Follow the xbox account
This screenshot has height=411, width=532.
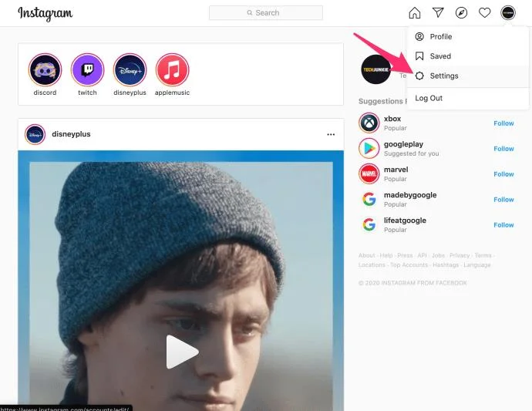tap(503, 123)
